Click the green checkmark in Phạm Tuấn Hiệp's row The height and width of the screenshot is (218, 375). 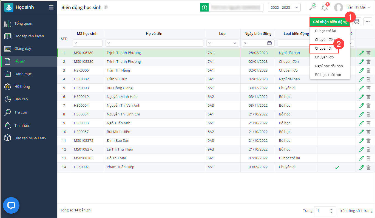(337, 167)
